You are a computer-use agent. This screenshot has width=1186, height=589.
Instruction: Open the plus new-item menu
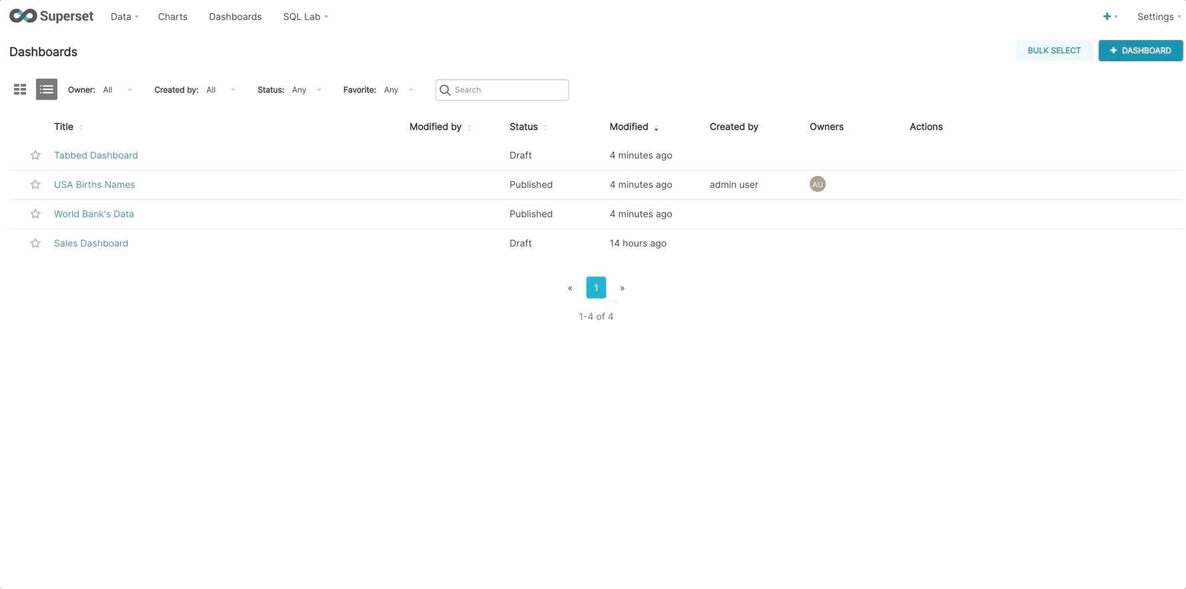coord(1110,17)
